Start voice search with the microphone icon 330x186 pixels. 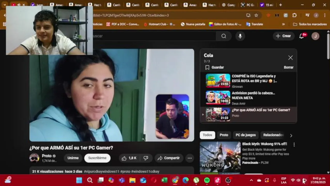[x=240, y=36]
